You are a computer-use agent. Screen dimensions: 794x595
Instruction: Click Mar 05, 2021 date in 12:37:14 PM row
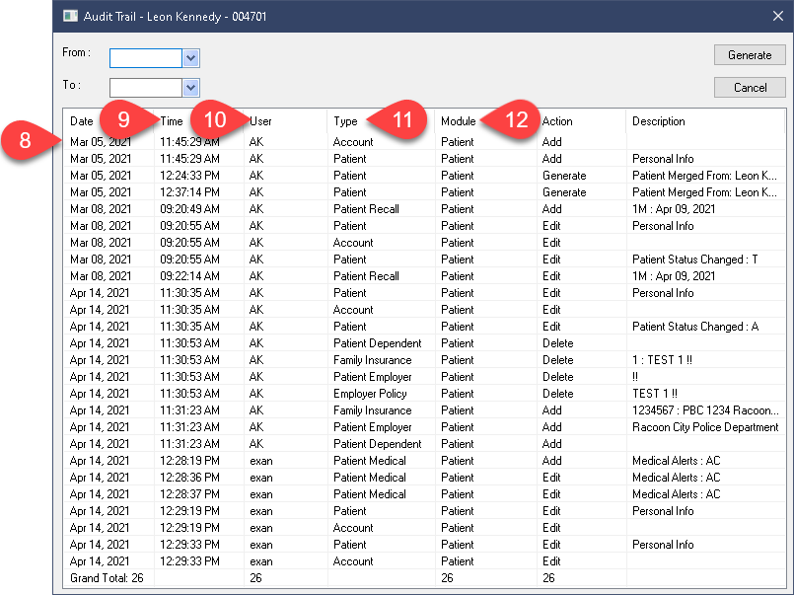click(101, 192)
